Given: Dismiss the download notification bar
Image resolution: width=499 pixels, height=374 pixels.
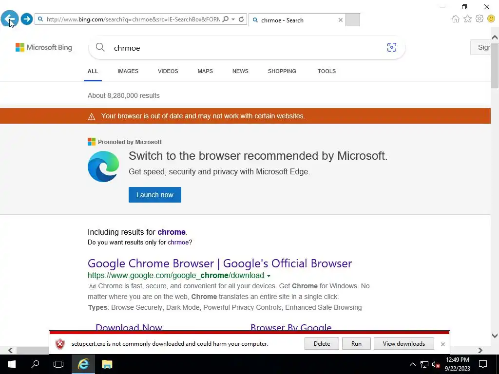Looking at the screenshot, I should (442, 344).
